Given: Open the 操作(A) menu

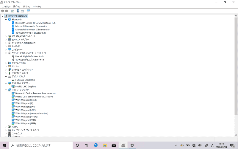Looking at the screenshot, I should pos(17,7).
